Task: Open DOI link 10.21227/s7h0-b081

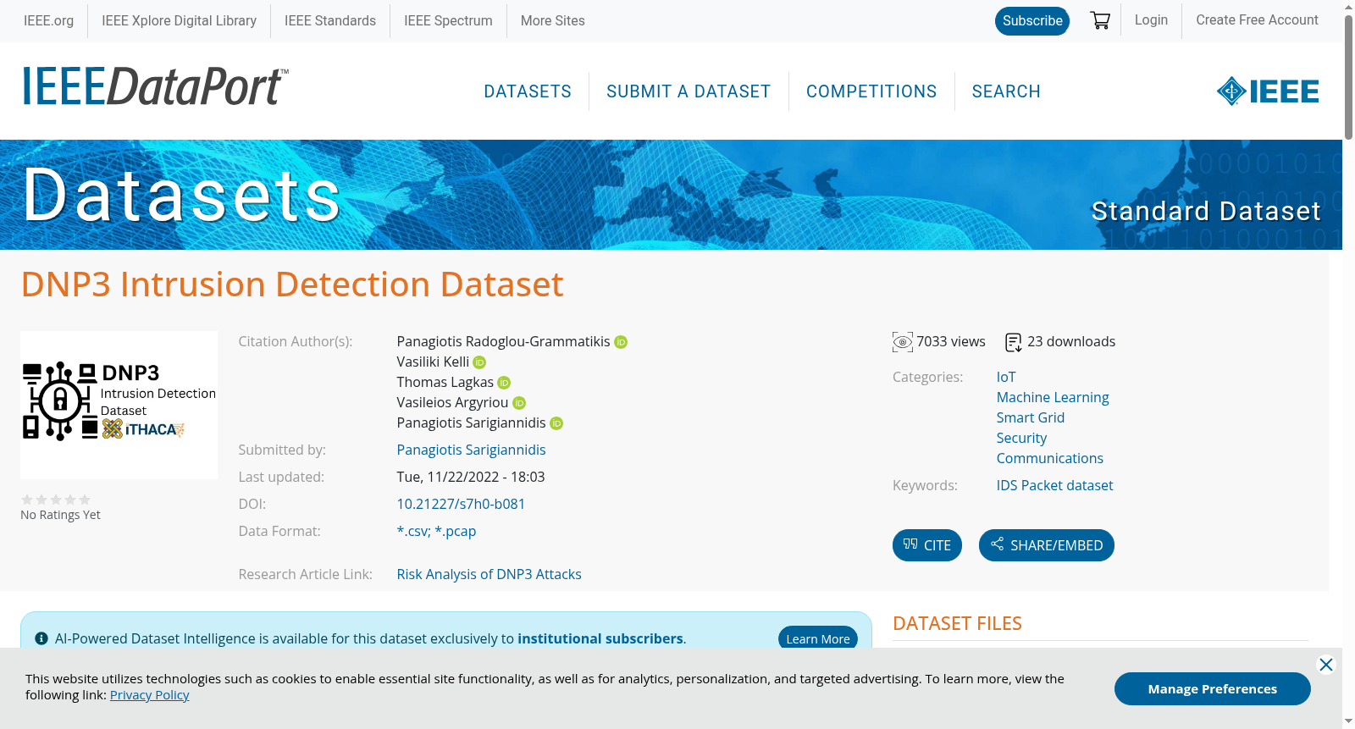Action: (x=462, y=505)
